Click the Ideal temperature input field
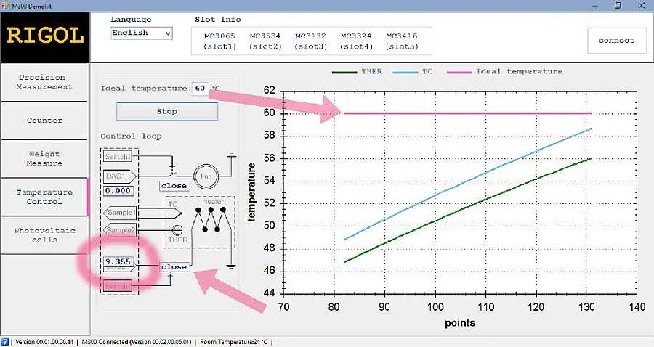 click(x=200, y=88)
